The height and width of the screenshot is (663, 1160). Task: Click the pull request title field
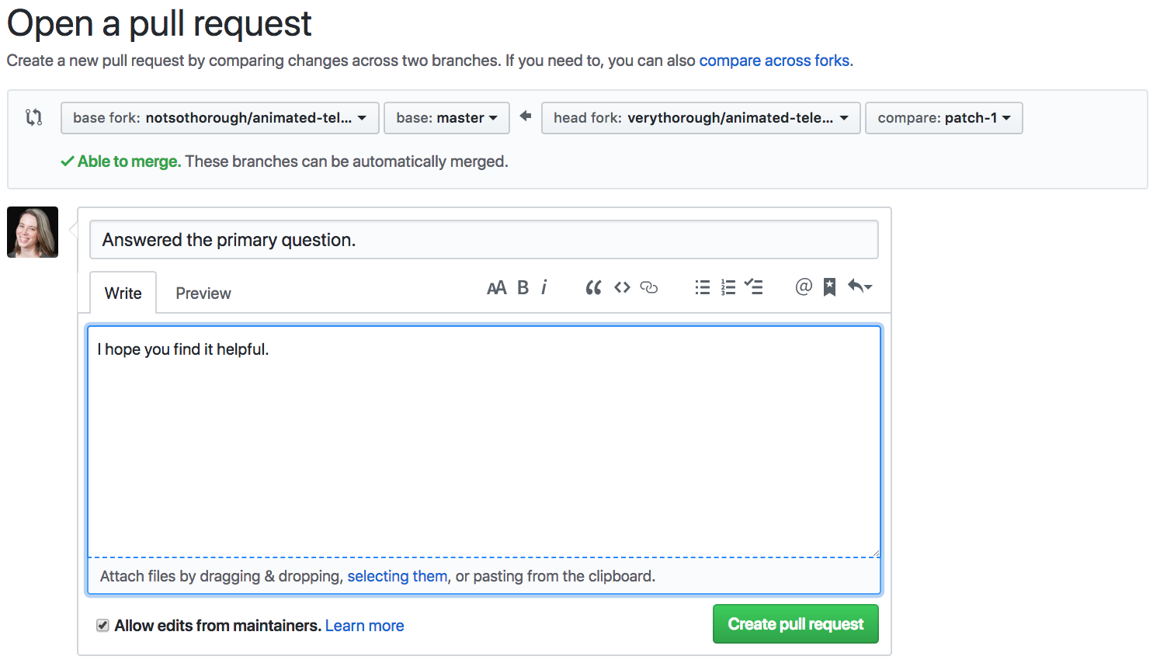pos(484,240)
